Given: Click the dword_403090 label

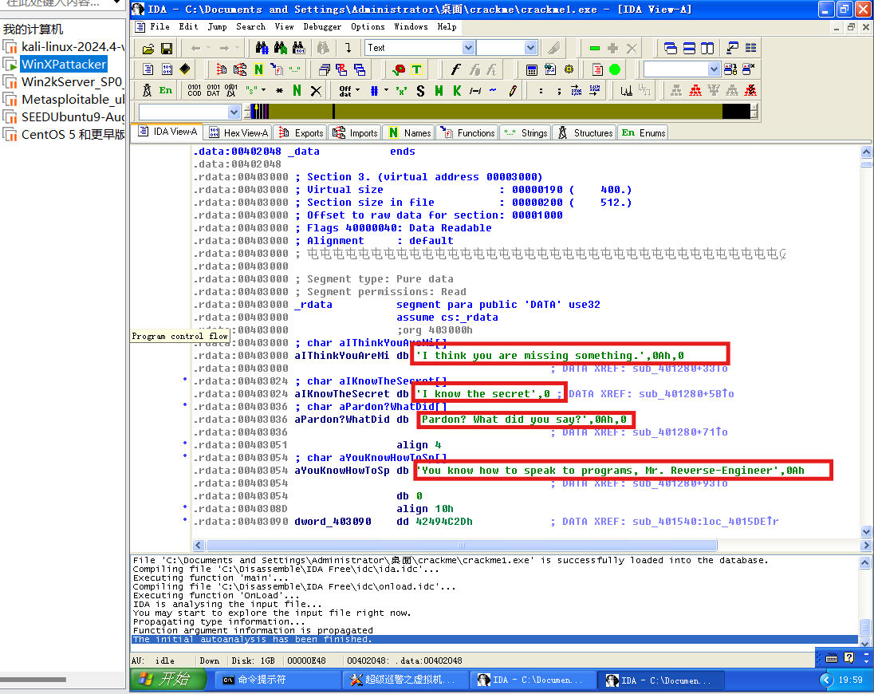Looking at the screenshot, I should pos(333,521).
